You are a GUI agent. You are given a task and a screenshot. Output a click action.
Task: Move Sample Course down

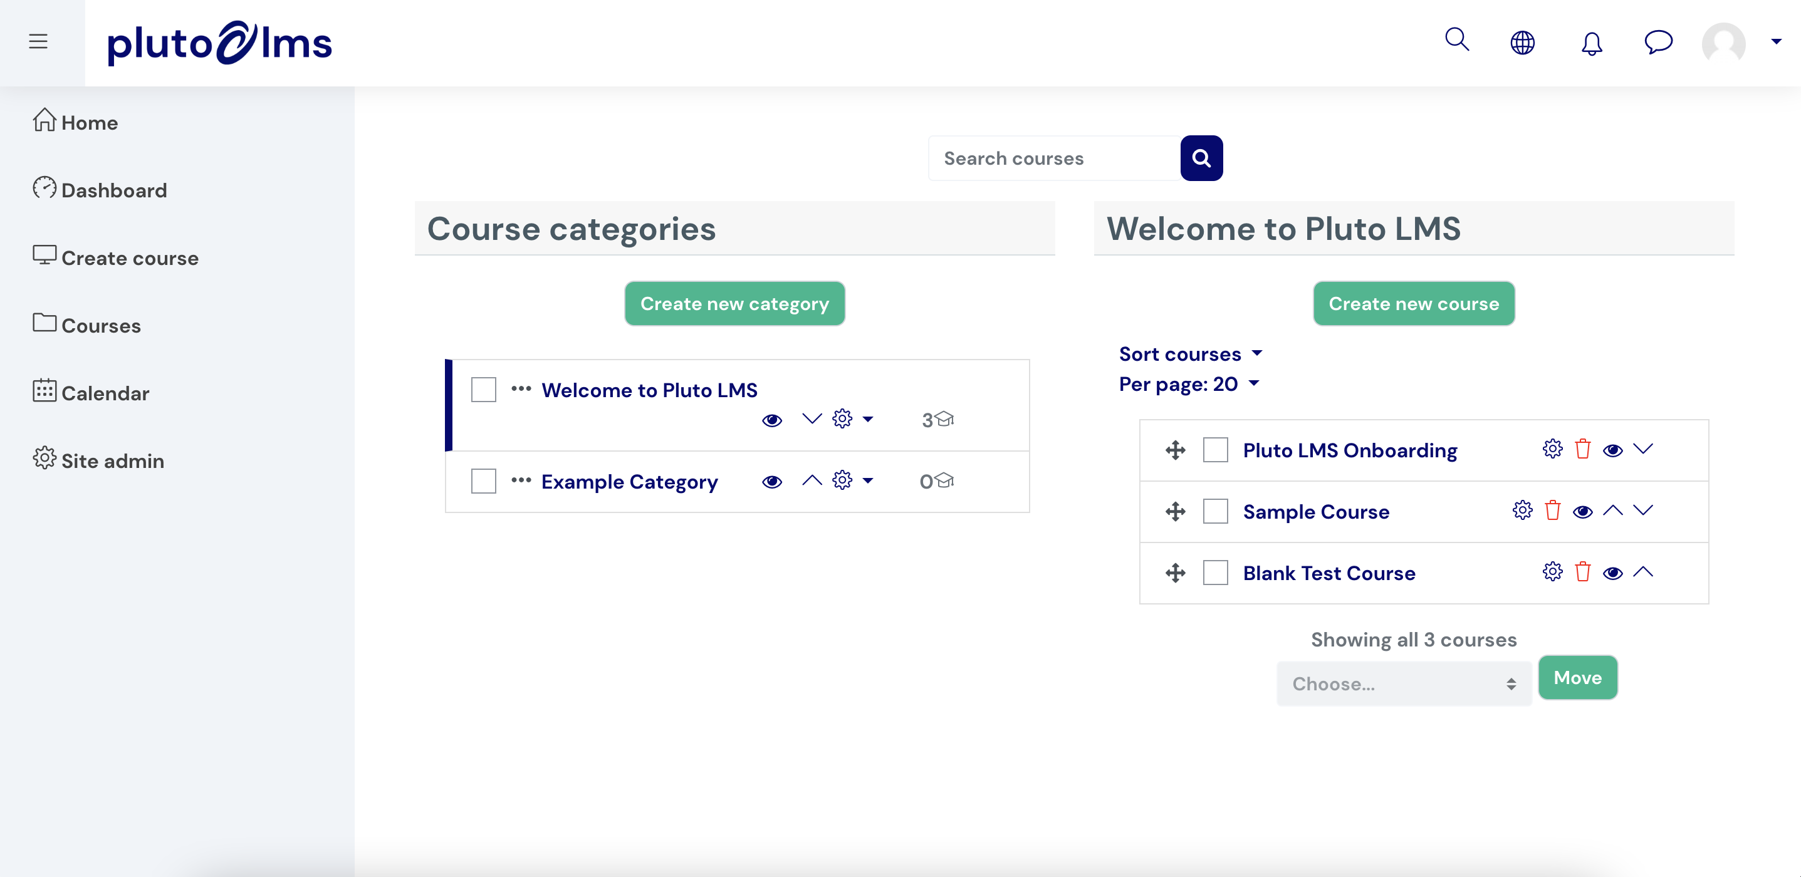click(x=1643, y=510)
